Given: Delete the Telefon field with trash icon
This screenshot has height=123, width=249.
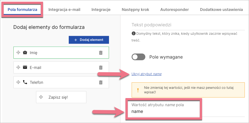Looking at the screenshot, I should click(101, 82).
